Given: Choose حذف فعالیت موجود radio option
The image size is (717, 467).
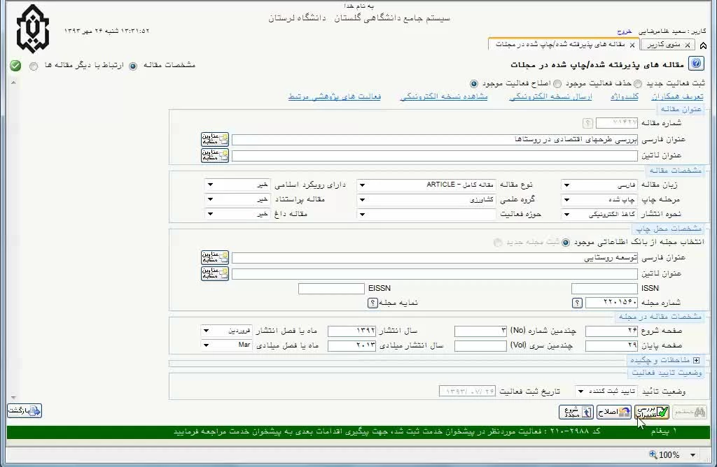Looking at the screenshot, I should 557,83.
